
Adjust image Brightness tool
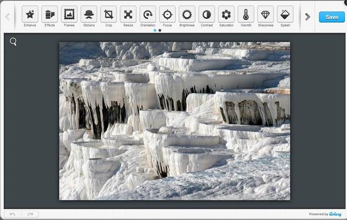(x=187, y=15)
